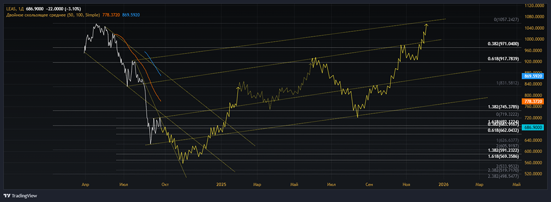
Task: Click the 2026 label on the time axis
Action: [x=444, y=184]
